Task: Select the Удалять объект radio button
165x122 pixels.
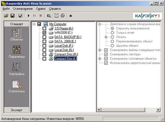Action: 112,46
